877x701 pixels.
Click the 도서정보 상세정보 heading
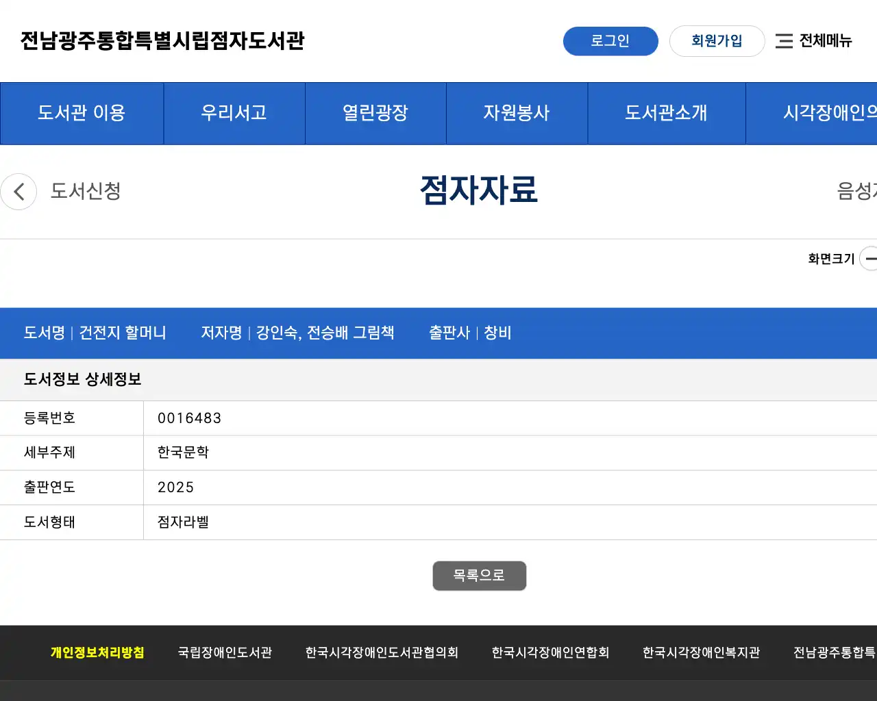click(x=82, y=379)
